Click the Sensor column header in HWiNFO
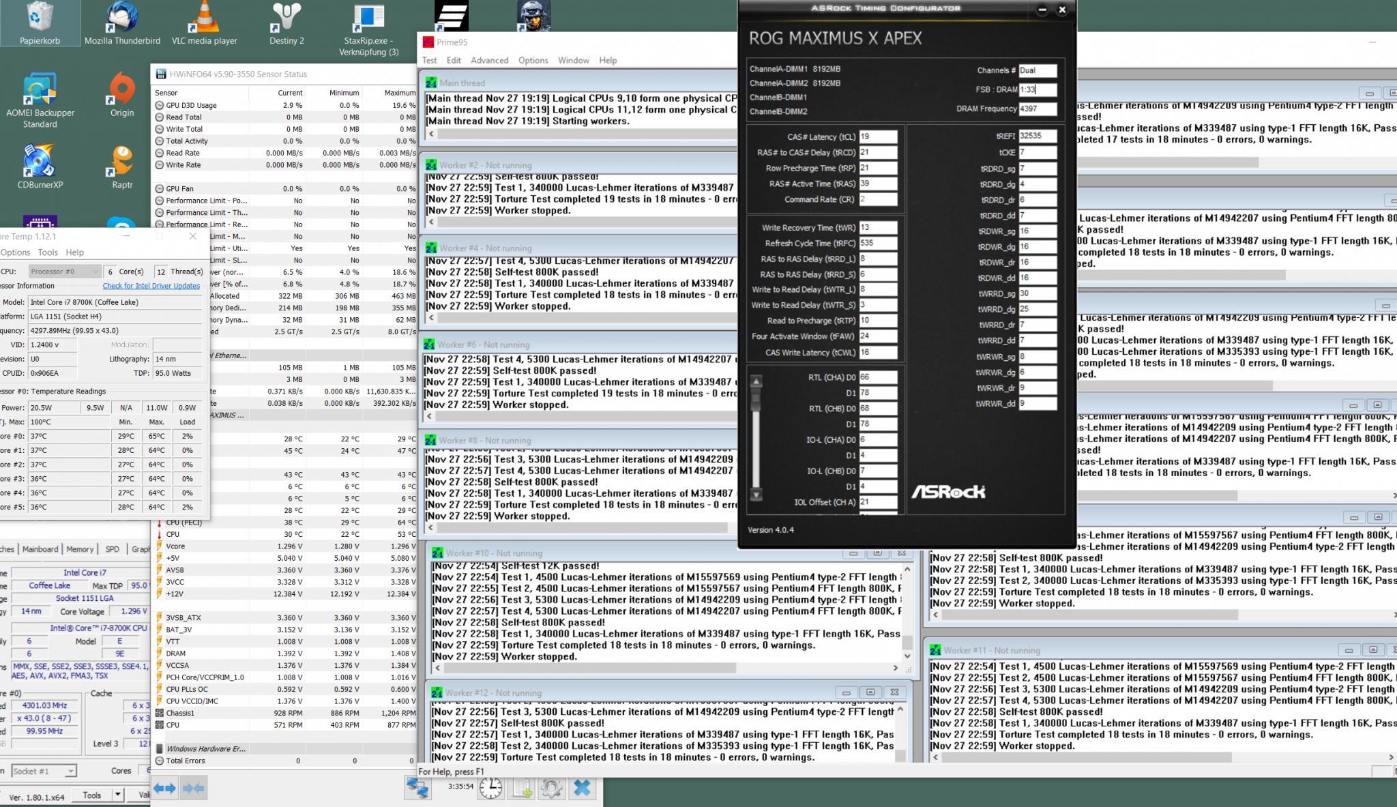1397x807 pixels. pos(166,93)
